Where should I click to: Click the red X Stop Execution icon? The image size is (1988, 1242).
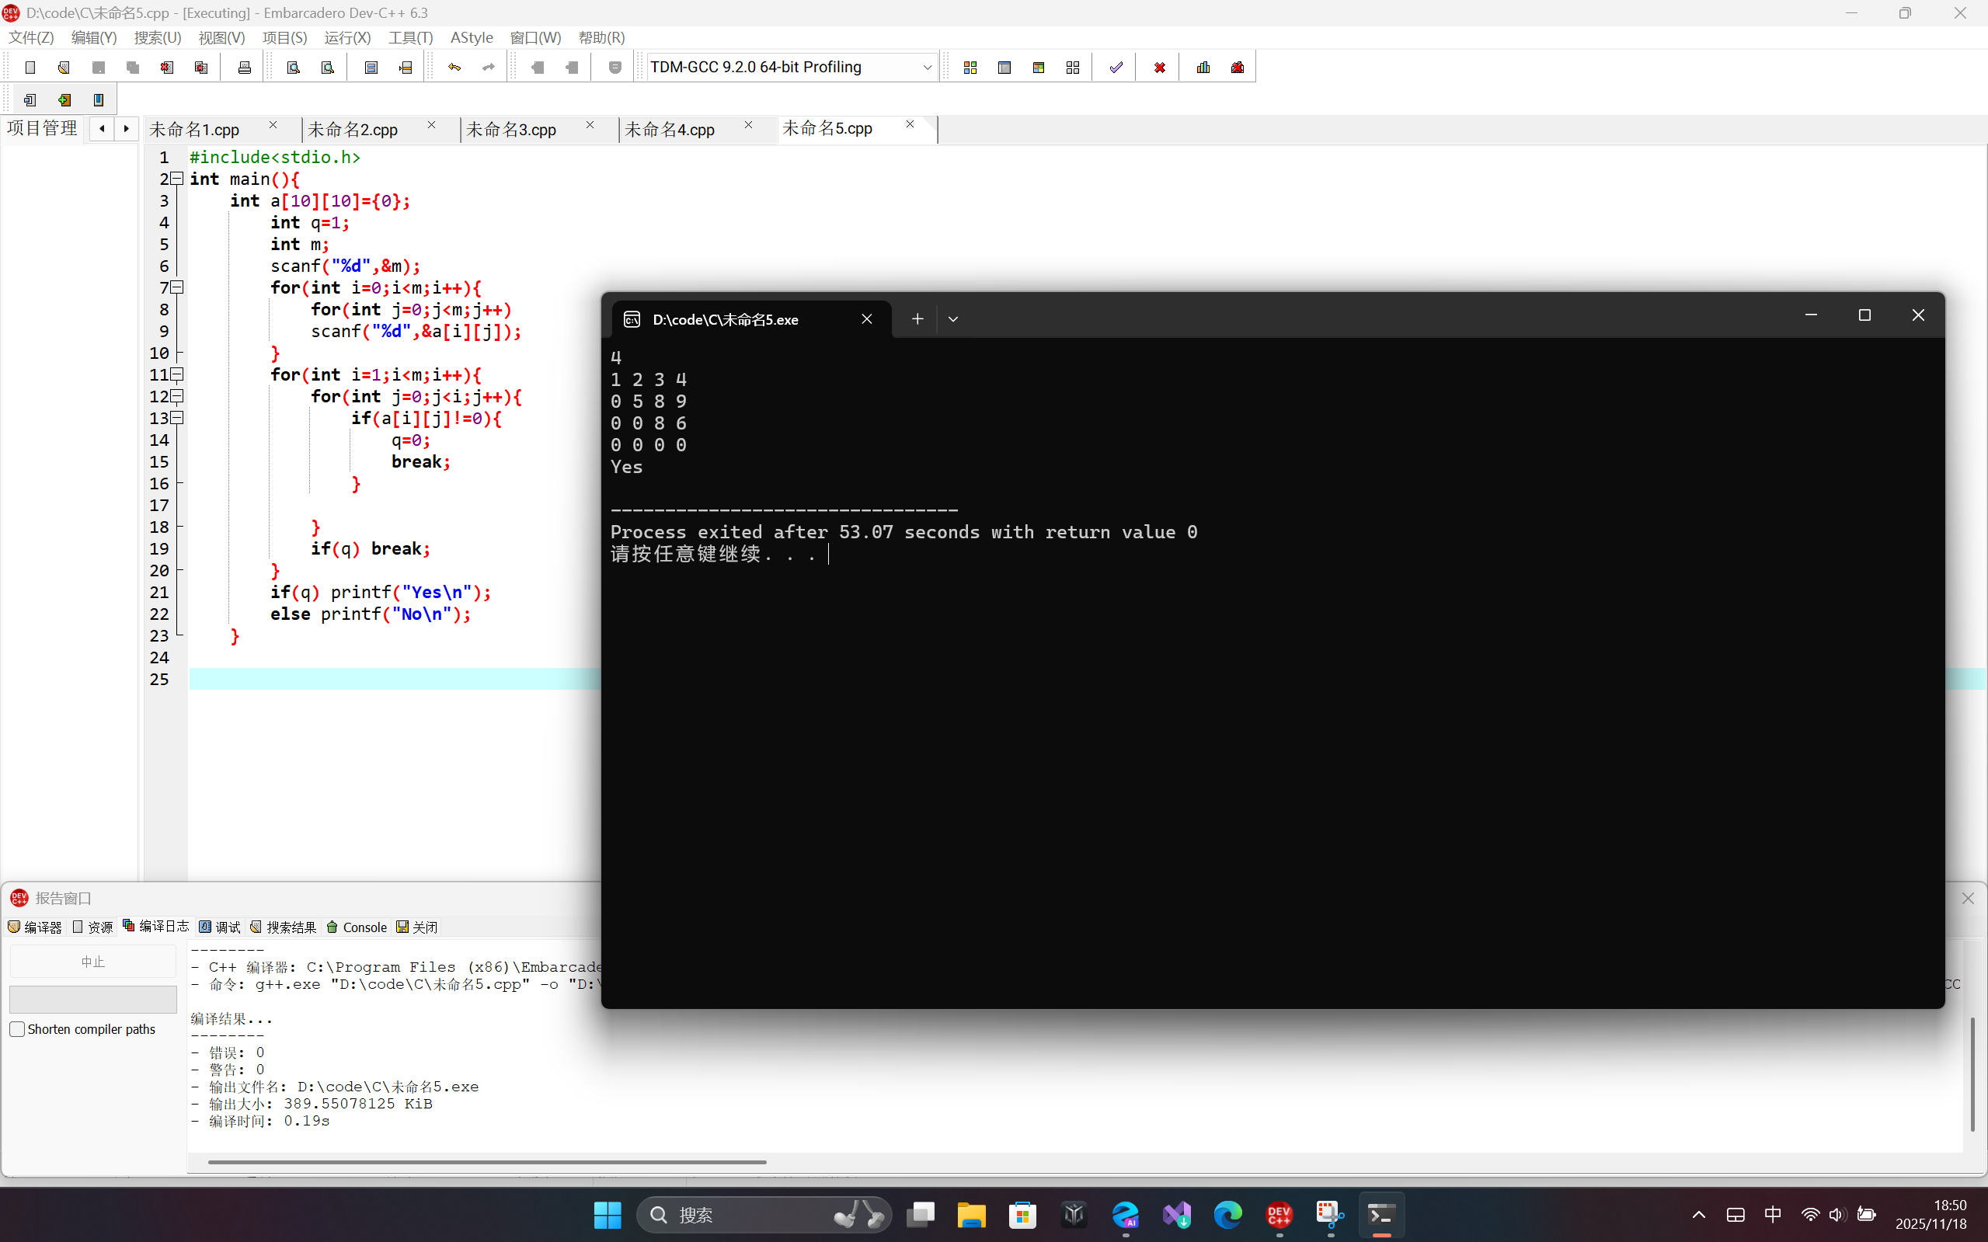1159,68
